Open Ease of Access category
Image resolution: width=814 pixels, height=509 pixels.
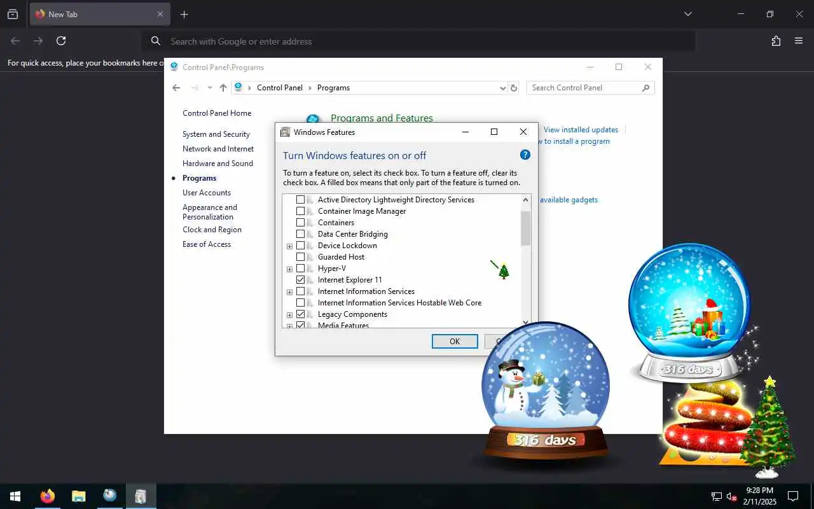[x=207, y=244]
